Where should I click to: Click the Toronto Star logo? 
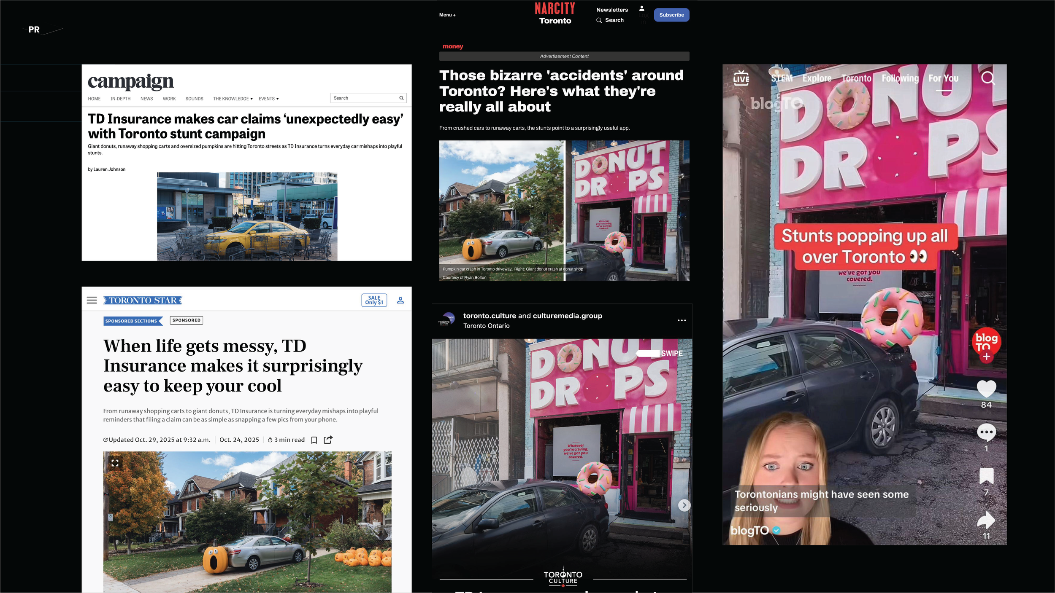143,300
